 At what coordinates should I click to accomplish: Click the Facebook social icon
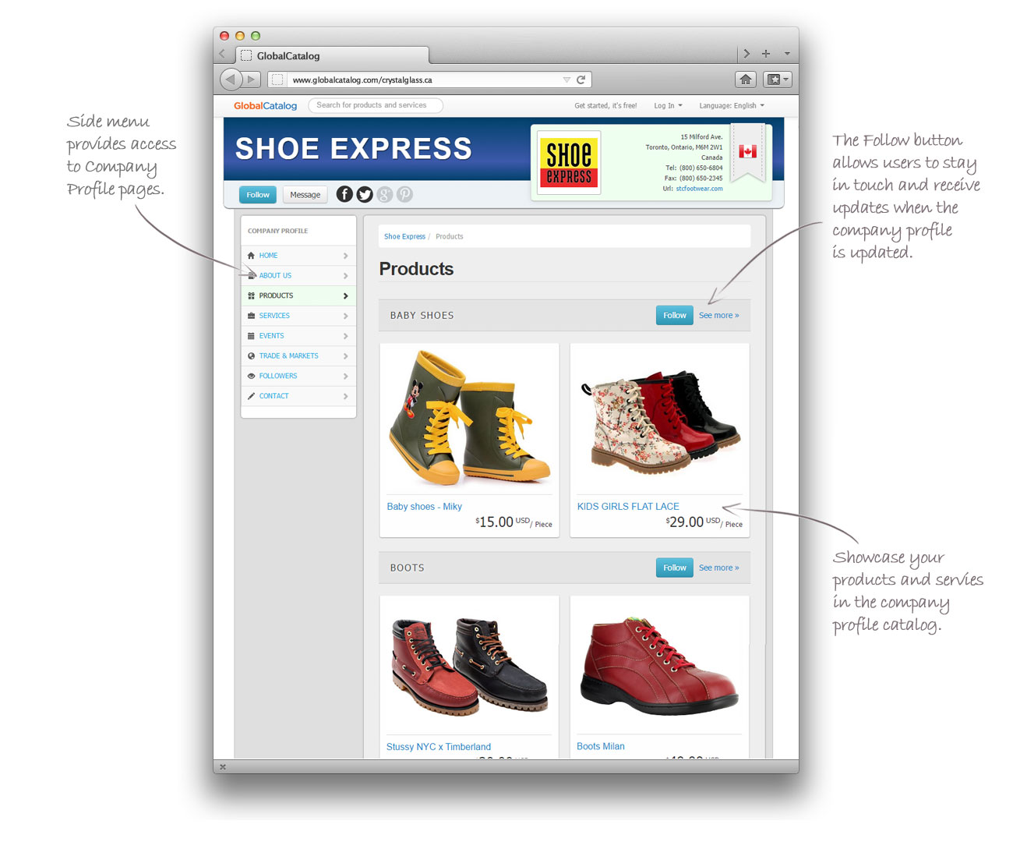344,194
